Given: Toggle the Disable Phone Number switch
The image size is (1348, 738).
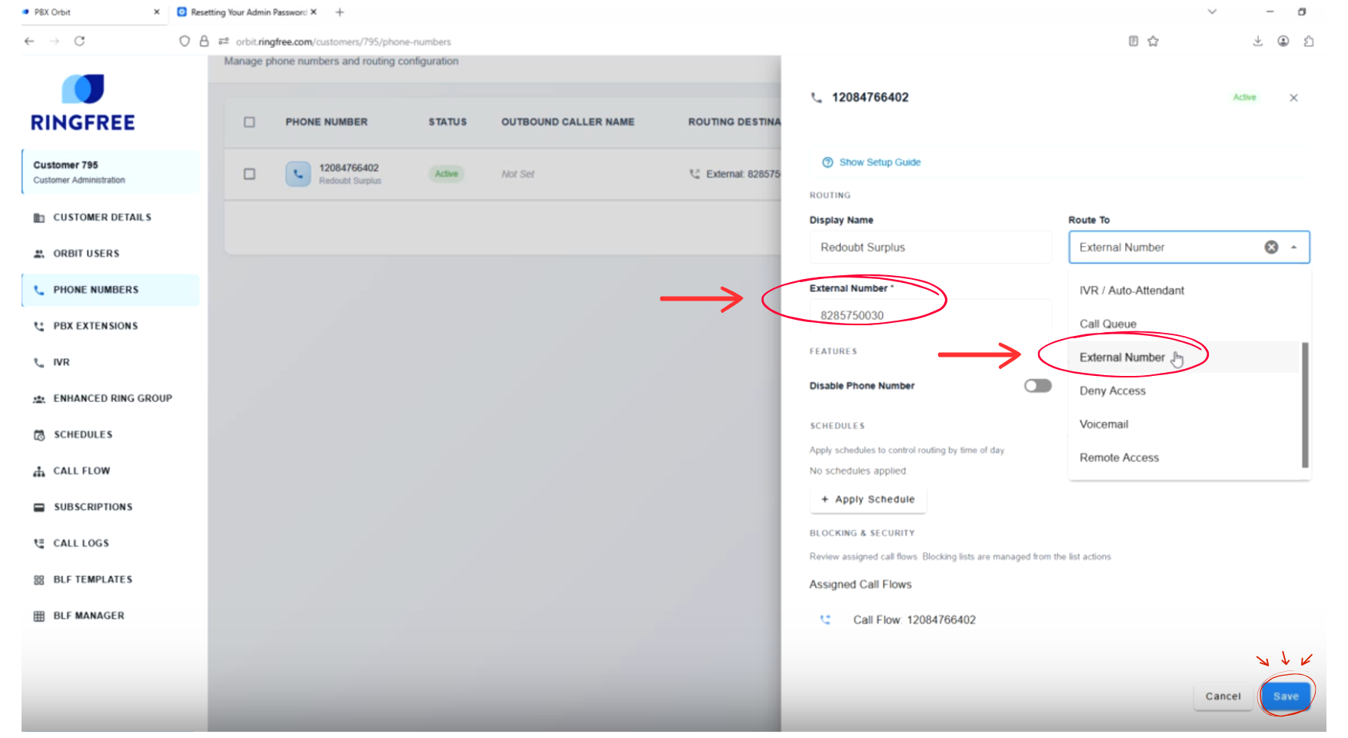Looking at the screenshot, I should pyautogui.click(x=1037, y=386).
